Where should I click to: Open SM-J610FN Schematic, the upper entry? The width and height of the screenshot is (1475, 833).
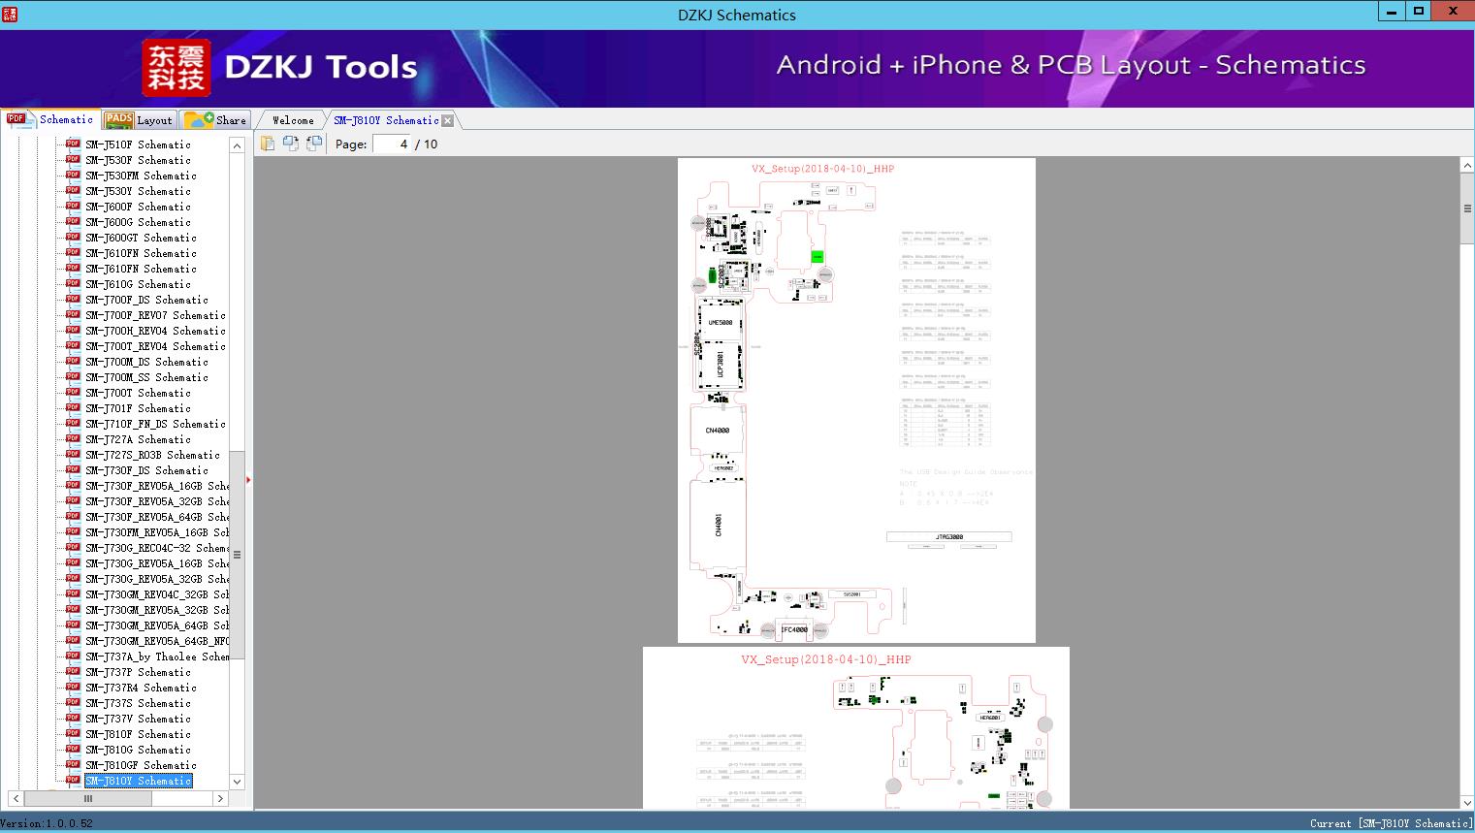point(141,253)
